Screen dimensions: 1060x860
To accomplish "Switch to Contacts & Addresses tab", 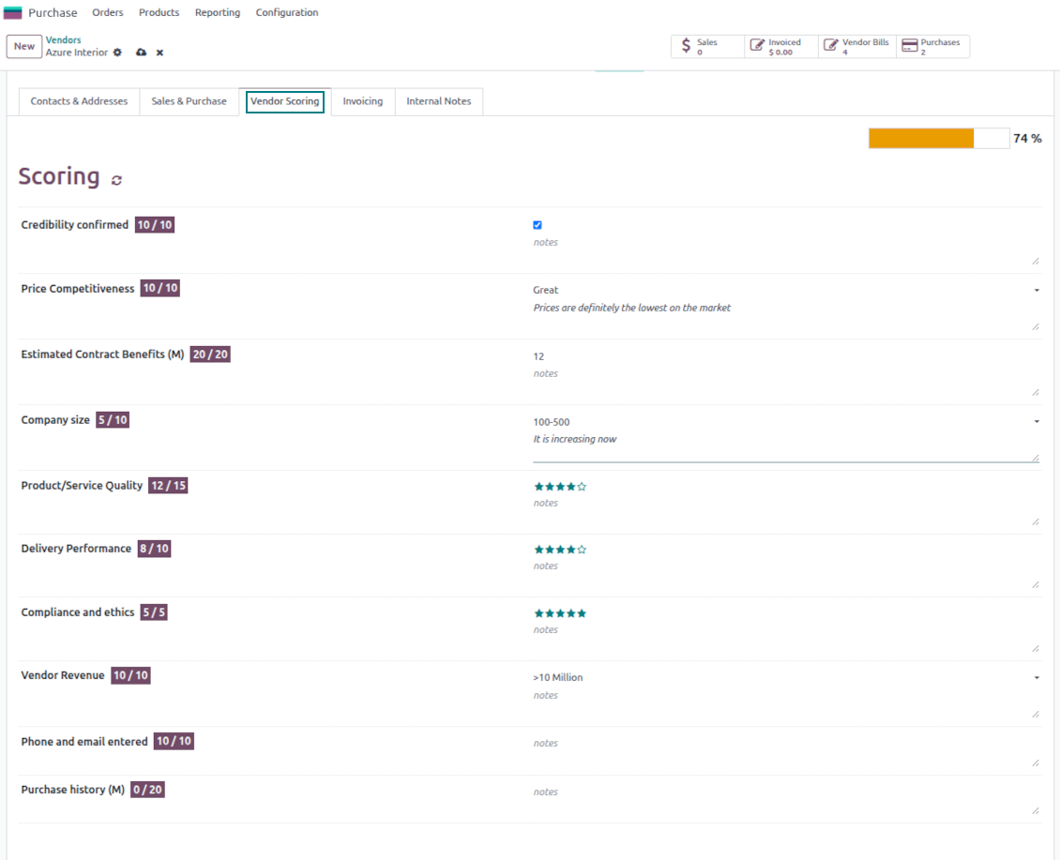I will [x=79, y=101].
